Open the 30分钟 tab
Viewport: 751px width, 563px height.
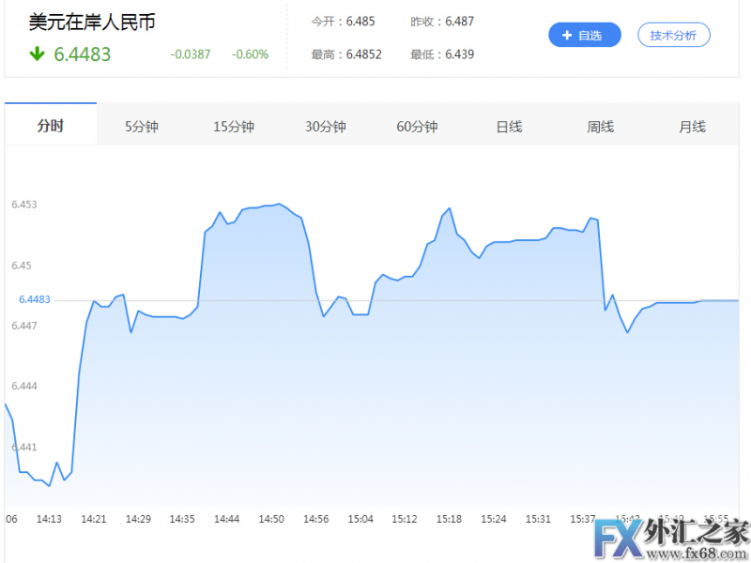pos(326,127)
